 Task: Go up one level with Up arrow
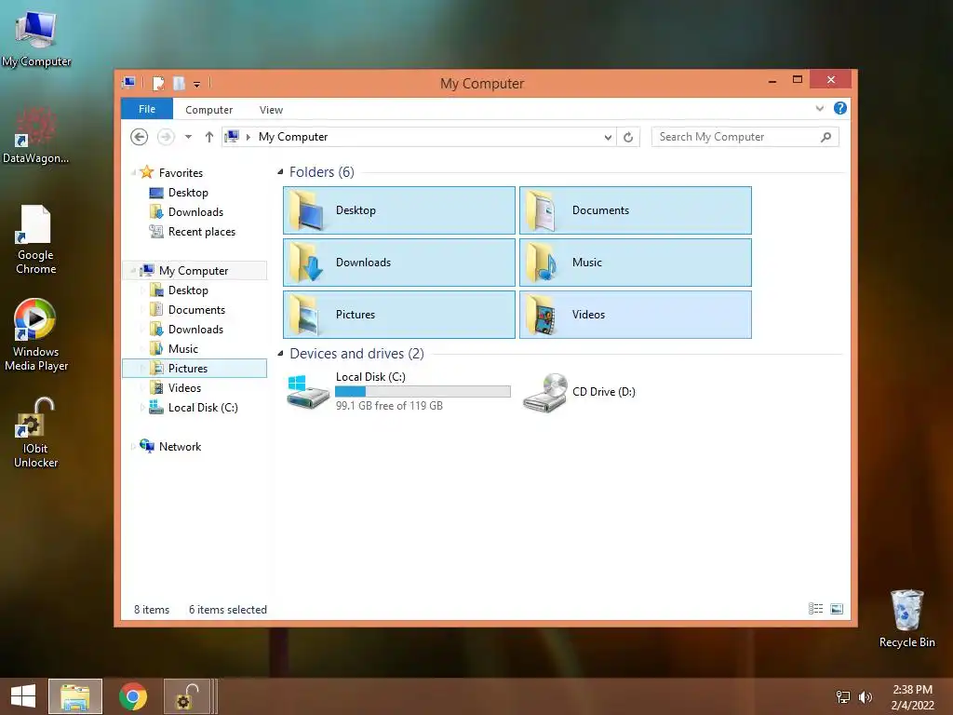(209, 137)
